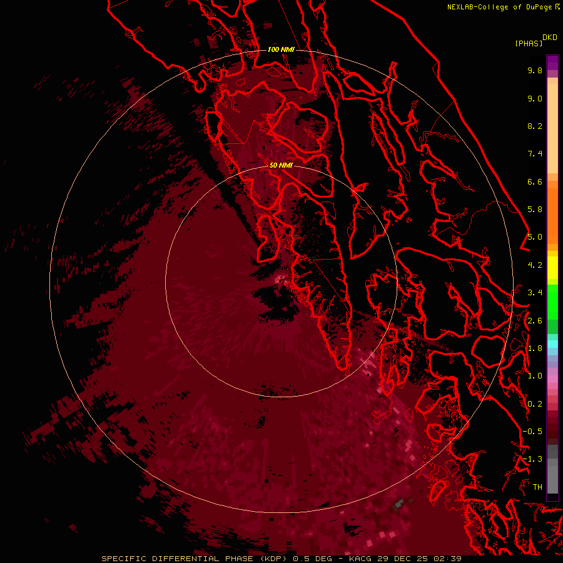Click the 100 NMI range ring label
Image resolution: width=563 pixels, height=563 pixels.
(x=281, y=49)
